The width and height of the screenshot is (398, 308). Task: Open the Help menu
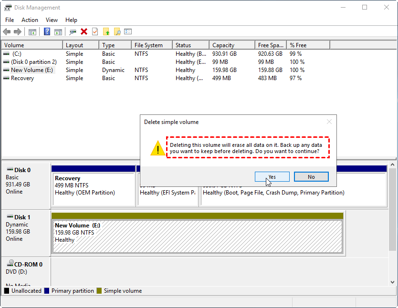[x=71, y=20]
